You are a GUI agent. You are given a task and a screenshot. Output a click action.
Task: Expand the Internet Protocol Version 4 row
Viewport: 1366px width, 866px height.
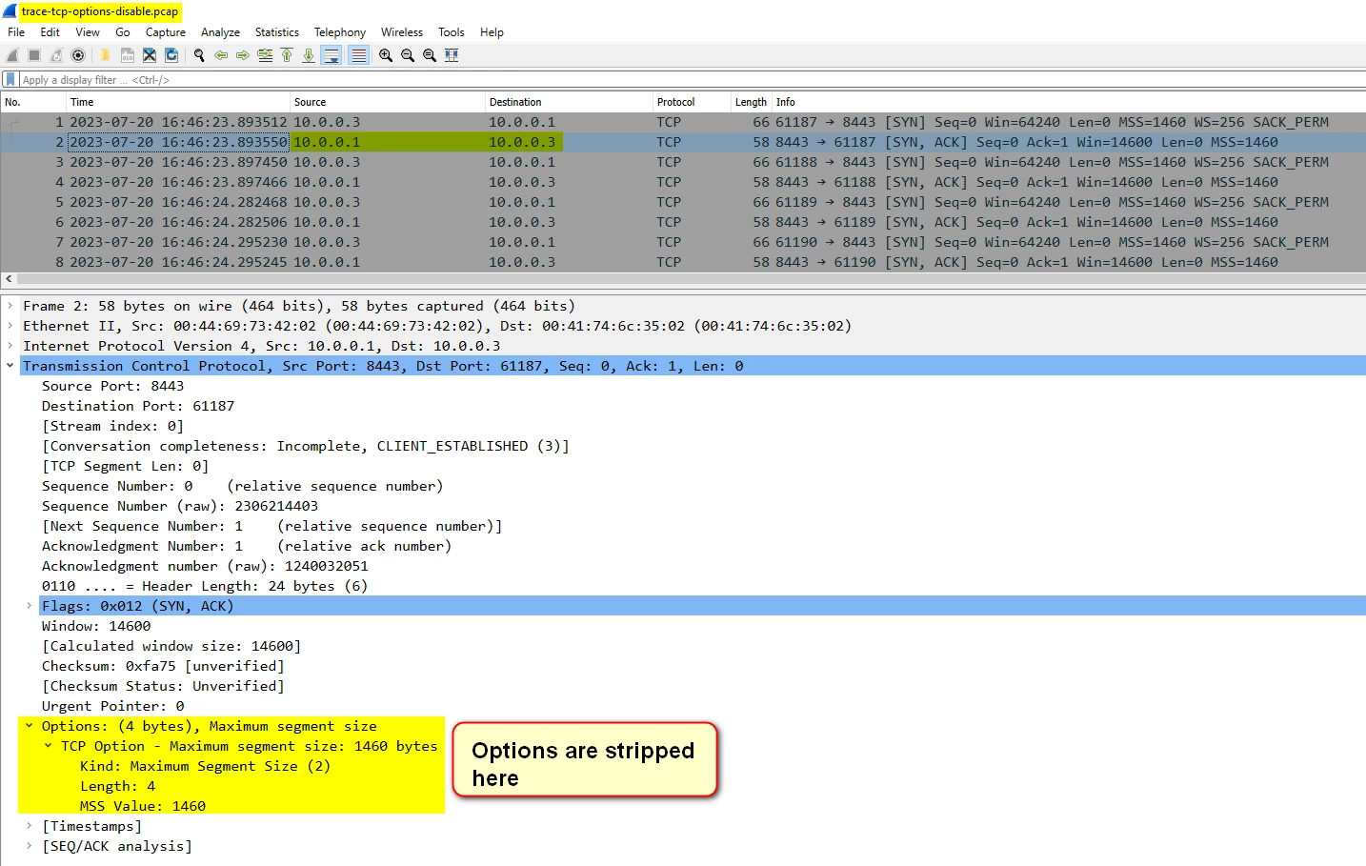(10, 346)
